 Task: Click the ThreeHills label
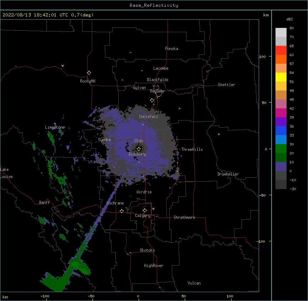[192, 149]
